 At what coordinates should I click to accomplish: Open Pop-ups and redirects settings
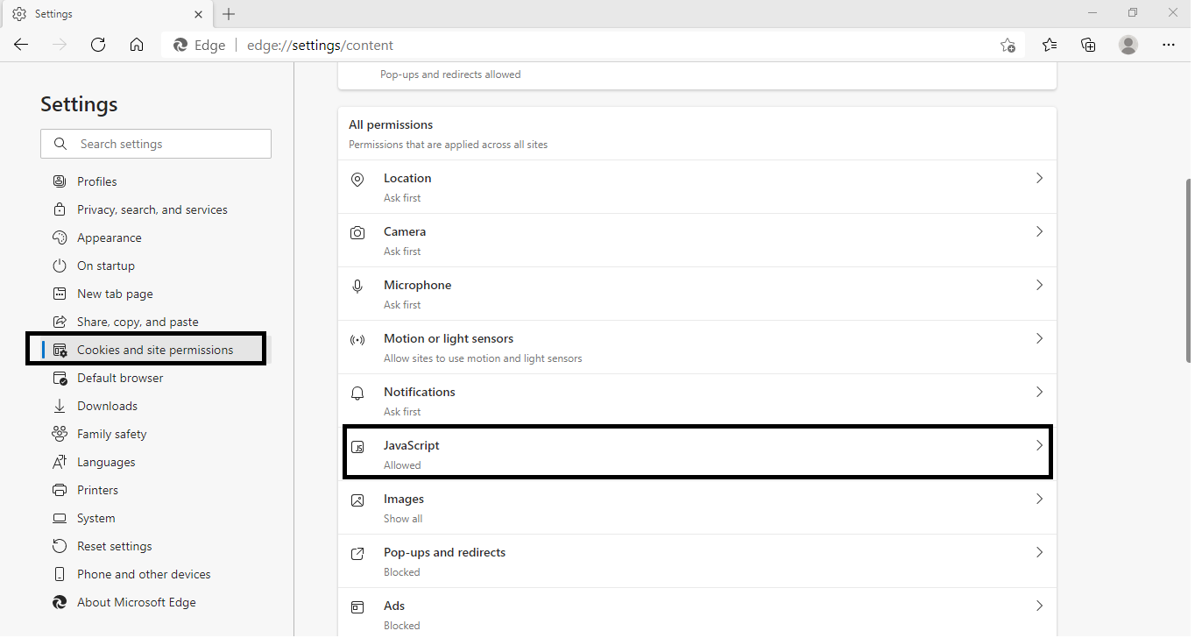point(696,561)
